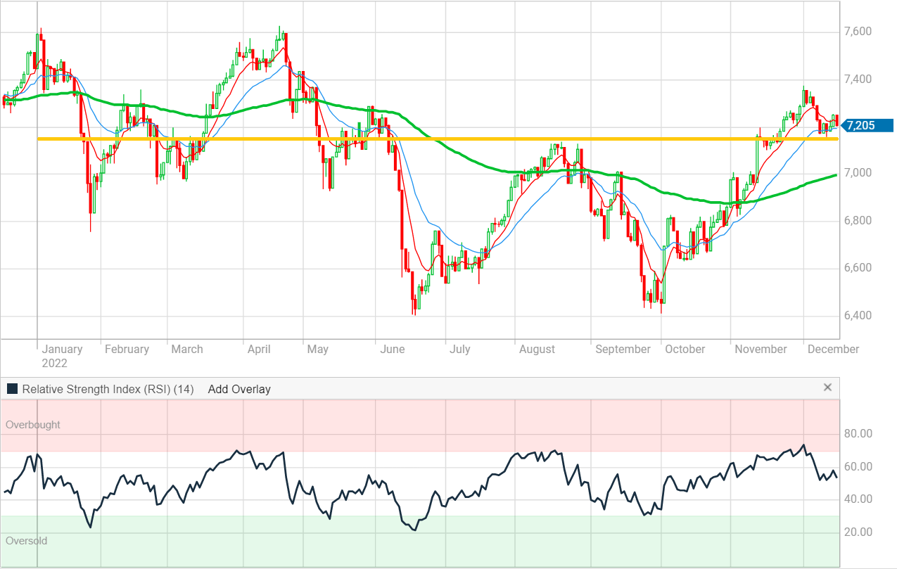Click the 80.00 RSI axis label
This screenshot has height=569, width=897.
click(x=858, y=434)
